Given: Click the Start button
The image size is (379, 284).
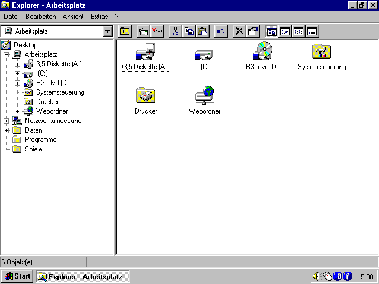Looking at the screenshot, I should click(x=17, y=276).
